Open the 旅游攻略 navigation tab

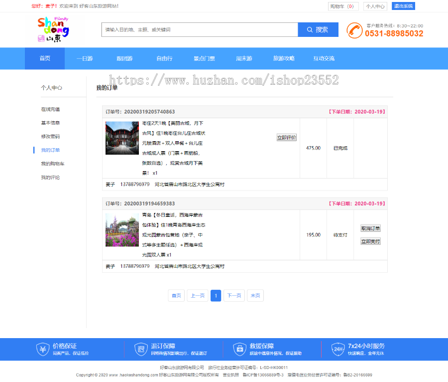[x=284, y=58]
